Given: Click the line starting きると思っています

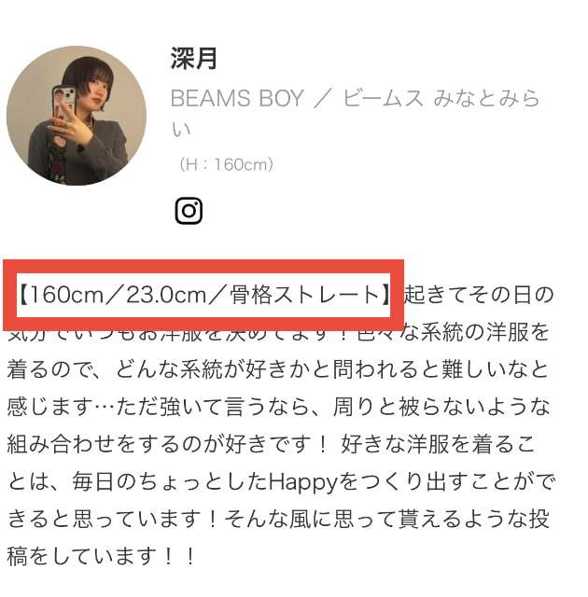Looking at the screenshot, I should pos(278,519).
